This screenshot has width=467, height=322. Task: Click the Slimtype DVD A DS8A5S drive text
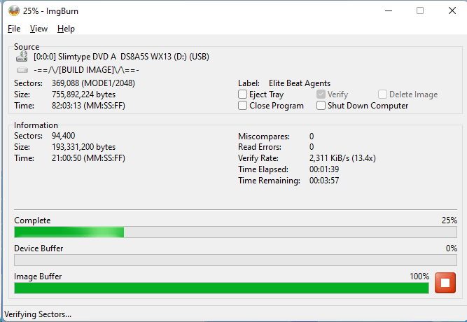coord(121,57)
